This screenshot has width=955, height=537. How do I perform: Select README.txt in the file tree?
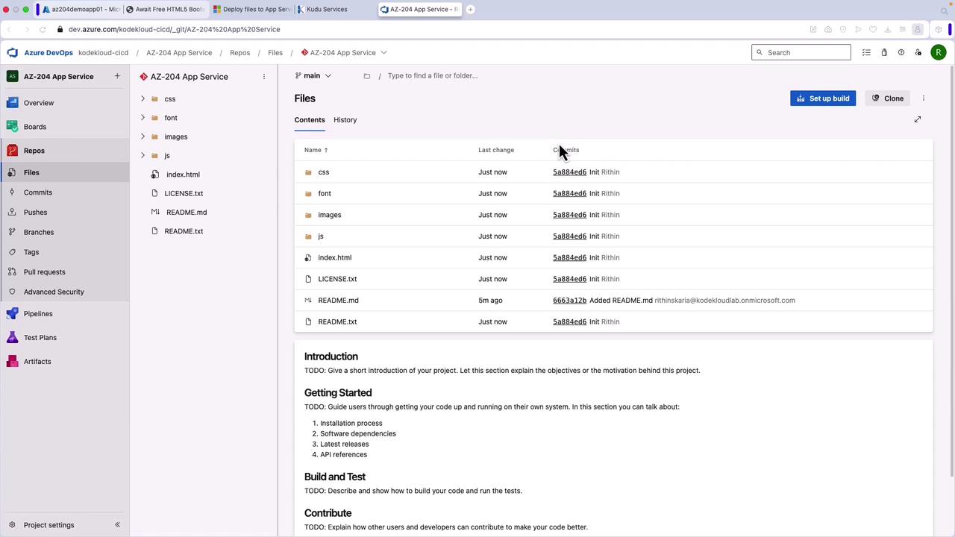184,231
